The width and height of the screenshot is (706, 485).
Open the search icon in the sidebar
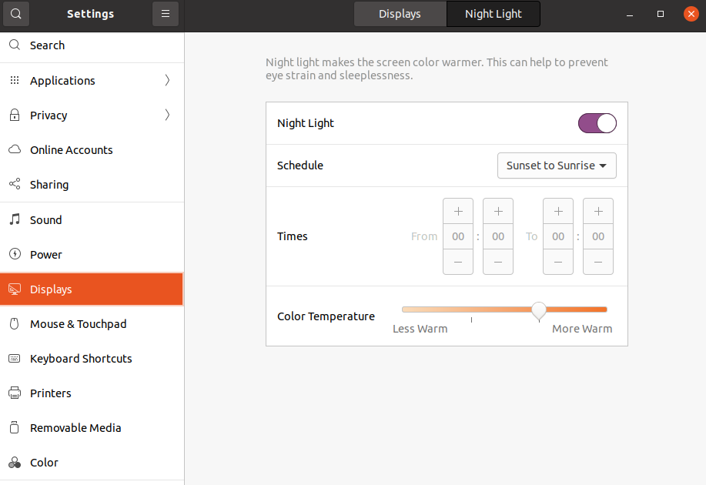coord(14,45)
